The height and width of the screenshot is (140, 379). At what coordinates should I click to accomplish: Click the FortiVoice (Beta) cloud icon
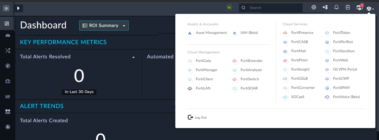[327, 97]
